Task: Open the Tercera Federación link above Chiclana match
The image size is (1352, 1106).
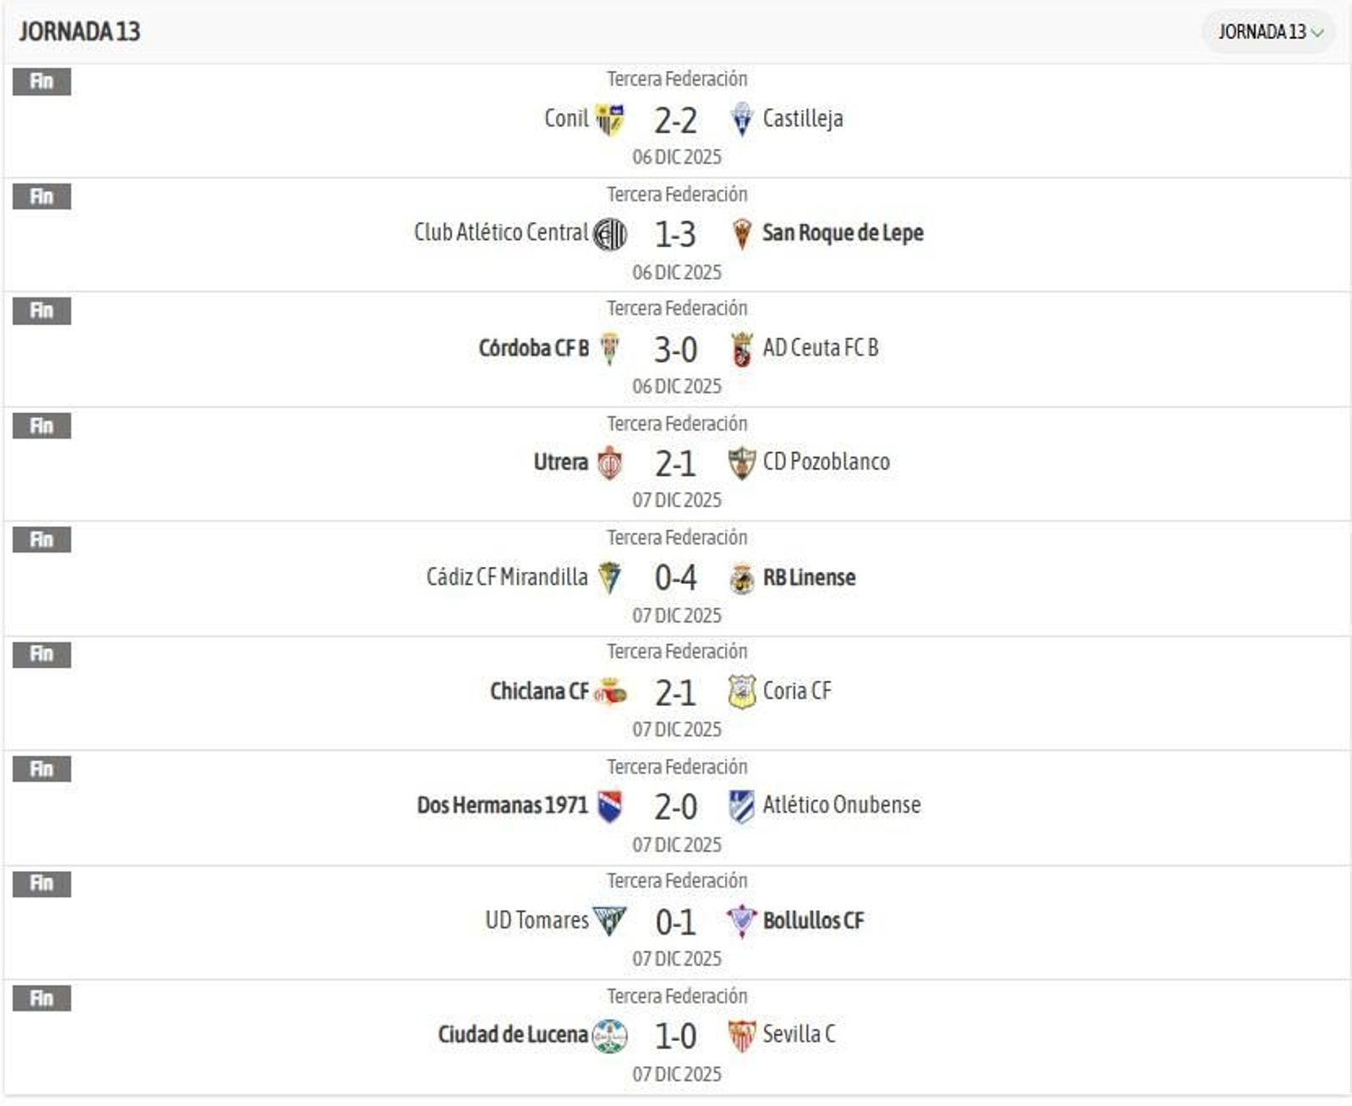Action: pos(676,651)
